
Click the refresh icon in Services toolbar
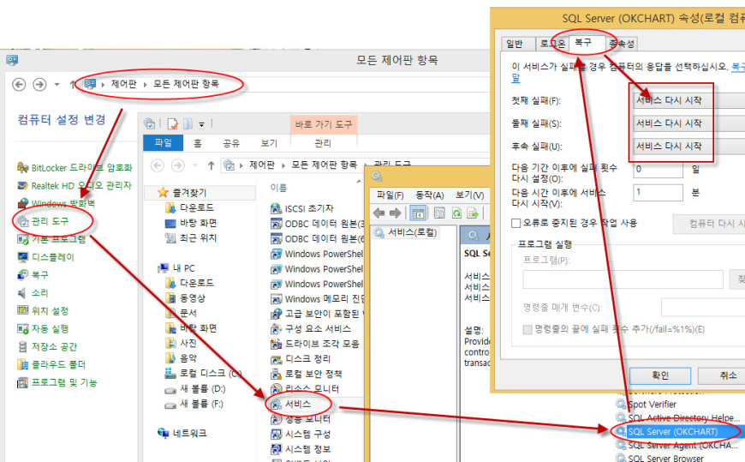pos(456,213)
